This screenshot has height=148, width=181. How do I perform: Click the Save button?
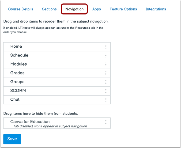12,139
